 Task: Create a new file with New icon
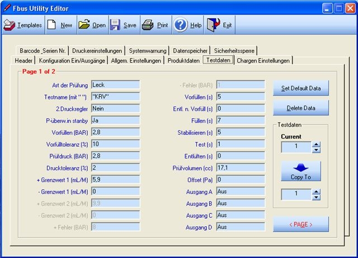(x=51, y=25)
